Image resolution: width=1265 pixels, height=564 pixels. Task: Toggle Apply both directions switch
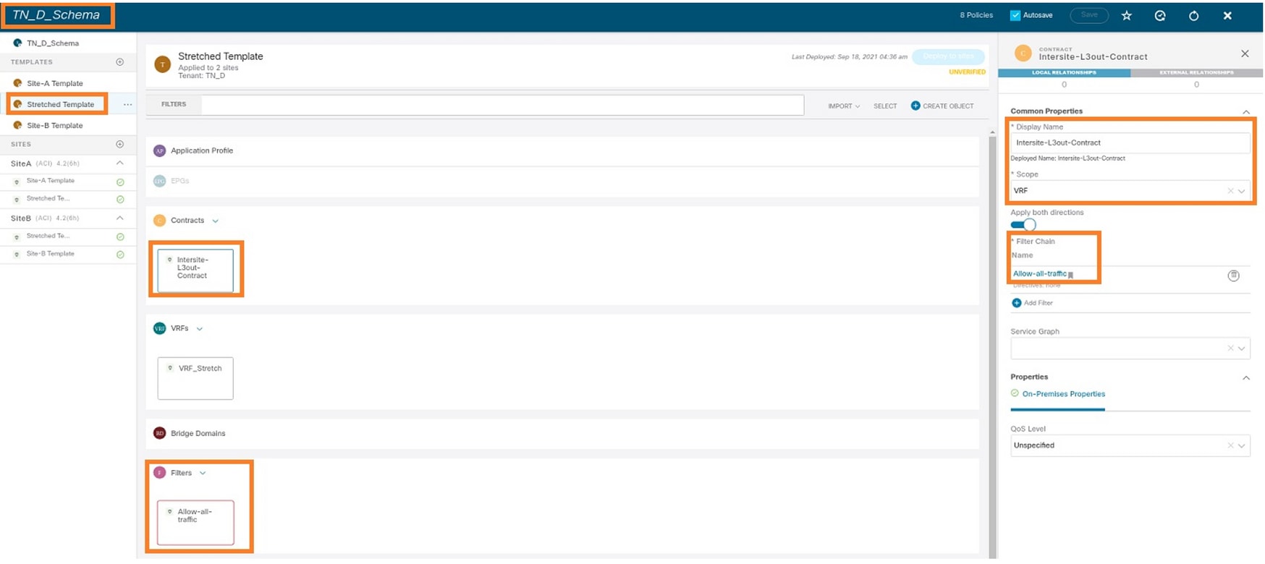tap(1023, 225)
